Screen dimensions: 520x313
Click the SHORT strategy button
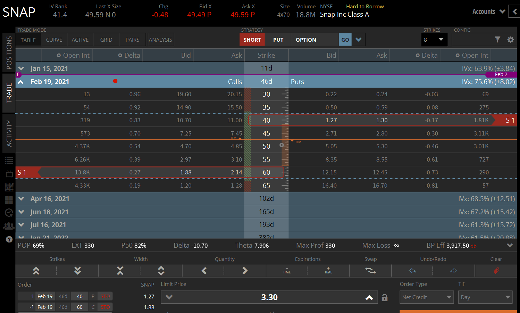[x=252, y=40]
